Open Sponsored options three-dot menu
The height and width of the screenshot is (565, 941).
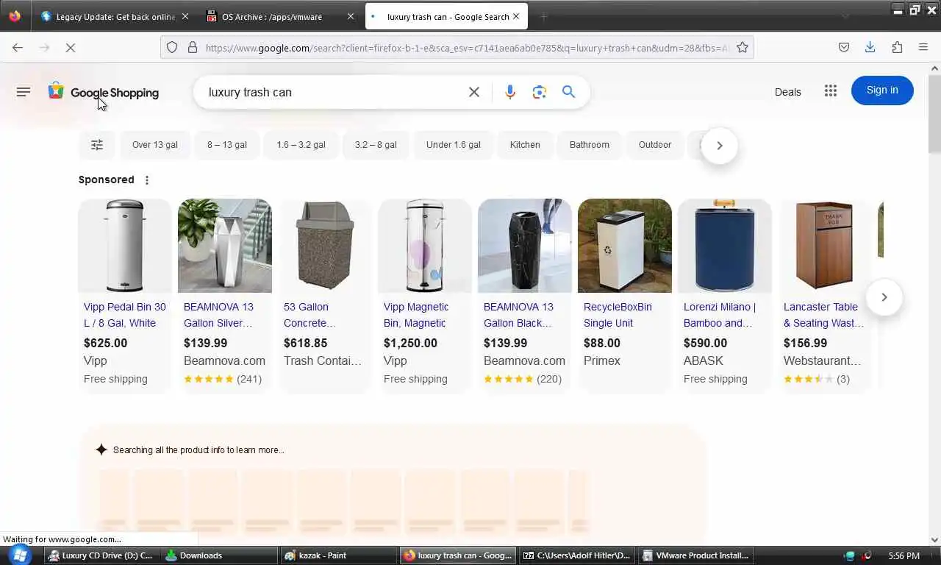click(x=147, y=180)
